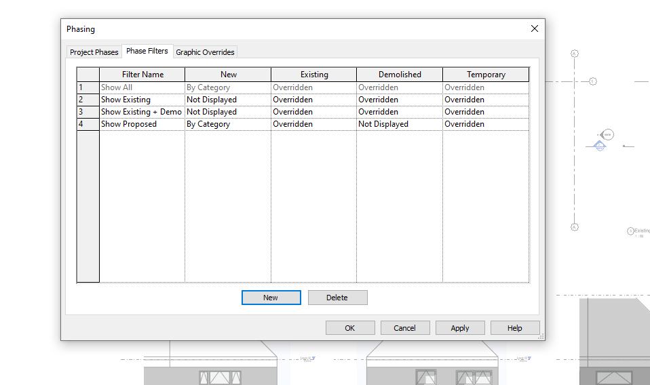Close the Phasing dialog
This screenshot has width=650, height=385.
click(535, 28)
